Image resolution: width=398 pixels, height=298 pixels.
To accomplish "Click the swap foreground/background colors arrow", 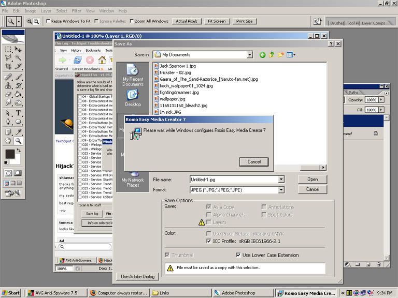I will tap(19, 151).
